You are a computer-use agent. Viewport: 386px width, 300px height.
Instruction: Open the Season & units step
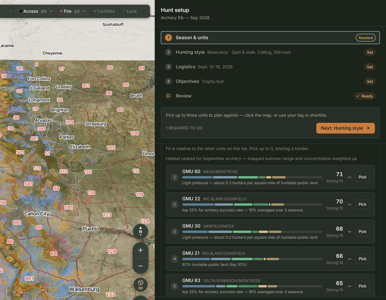pyautogui.click(x=270, y=38)
